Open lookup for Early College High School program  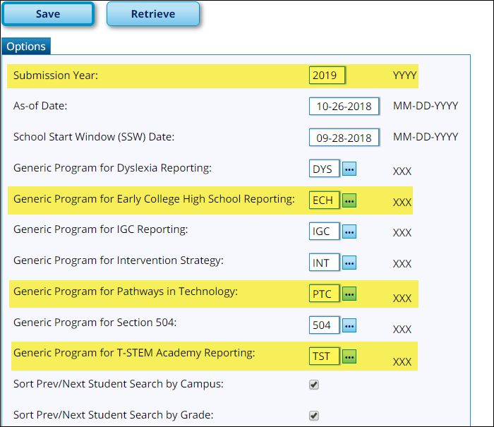[349, 200]
